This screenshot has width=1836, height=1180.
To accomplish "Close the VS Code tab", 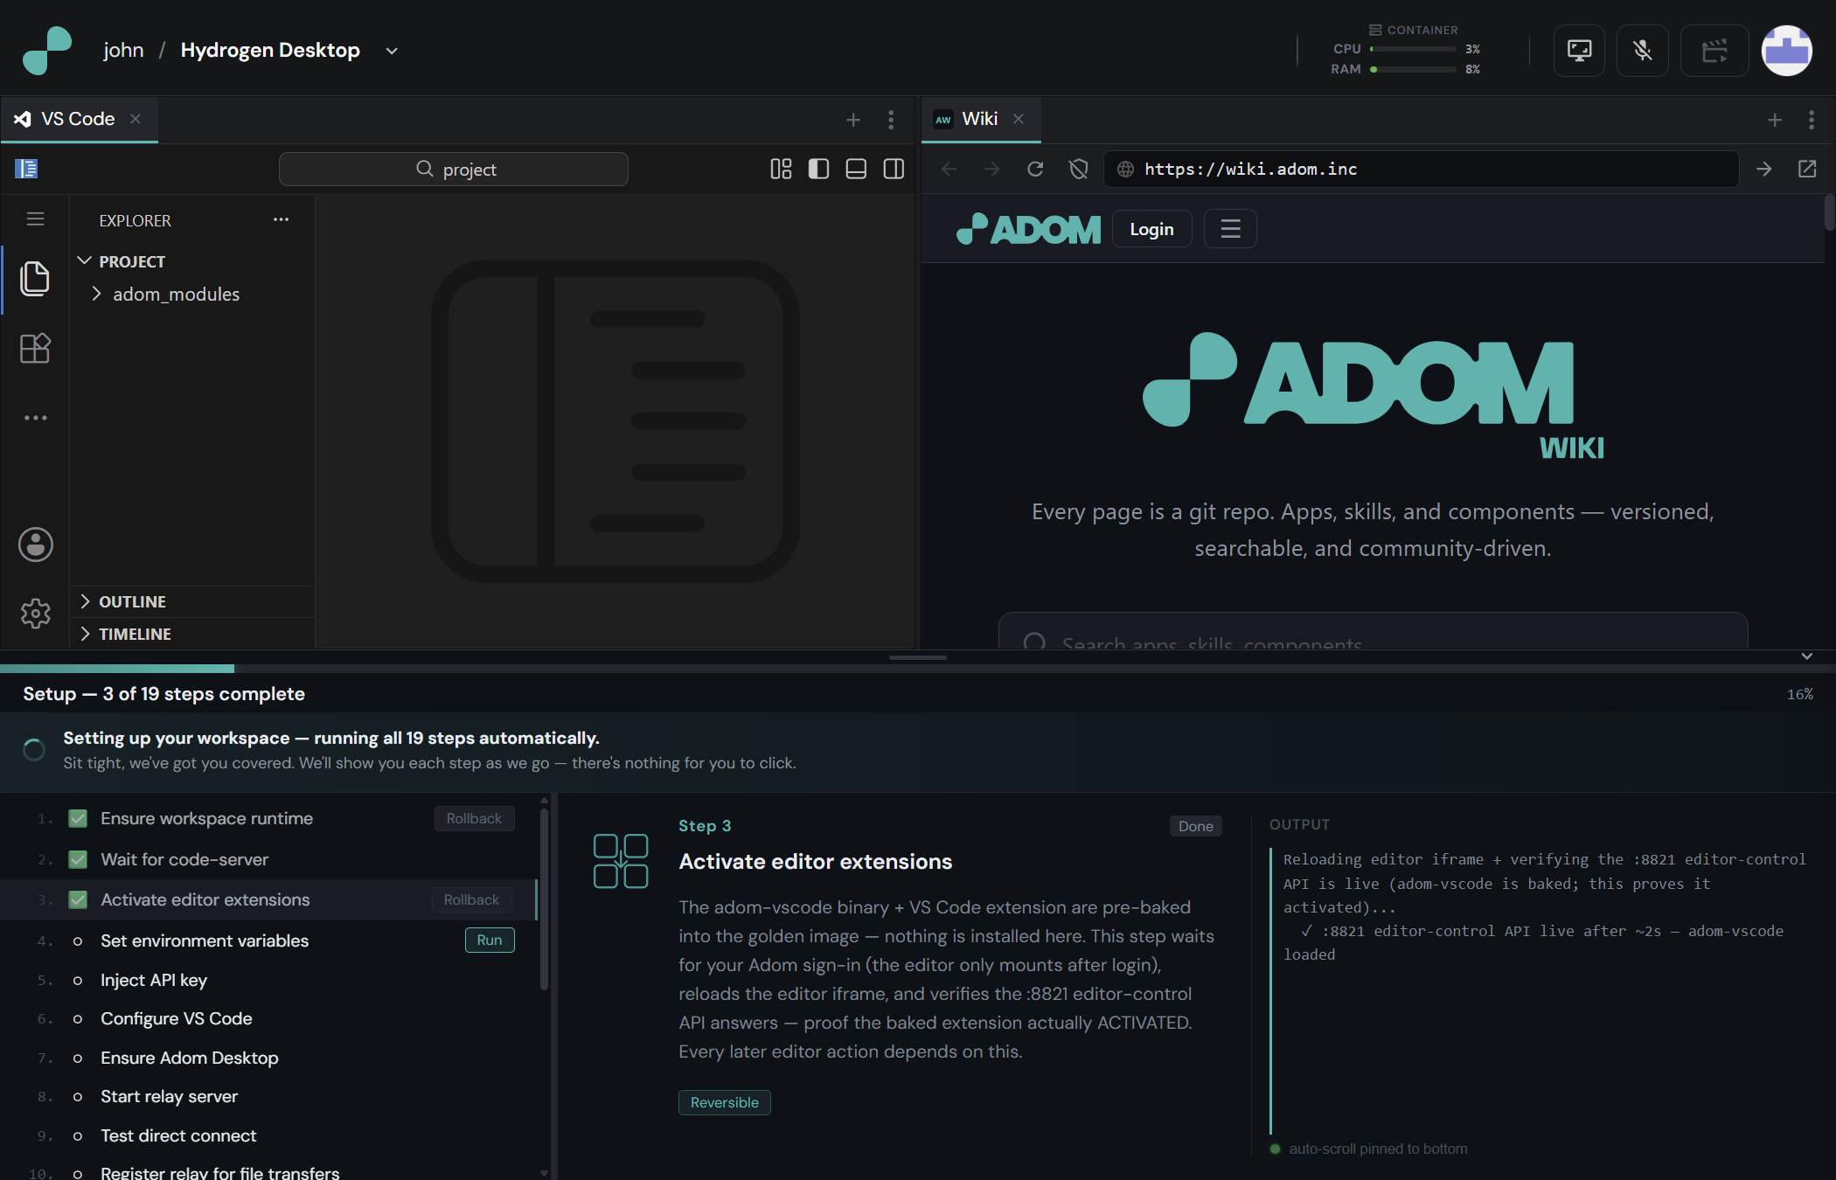I will (136, 119).
